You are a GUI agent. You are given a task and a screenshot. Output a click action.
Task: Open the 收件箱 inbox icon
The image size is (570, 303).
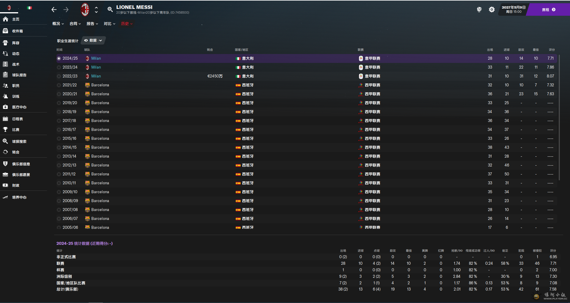point(5,31)
